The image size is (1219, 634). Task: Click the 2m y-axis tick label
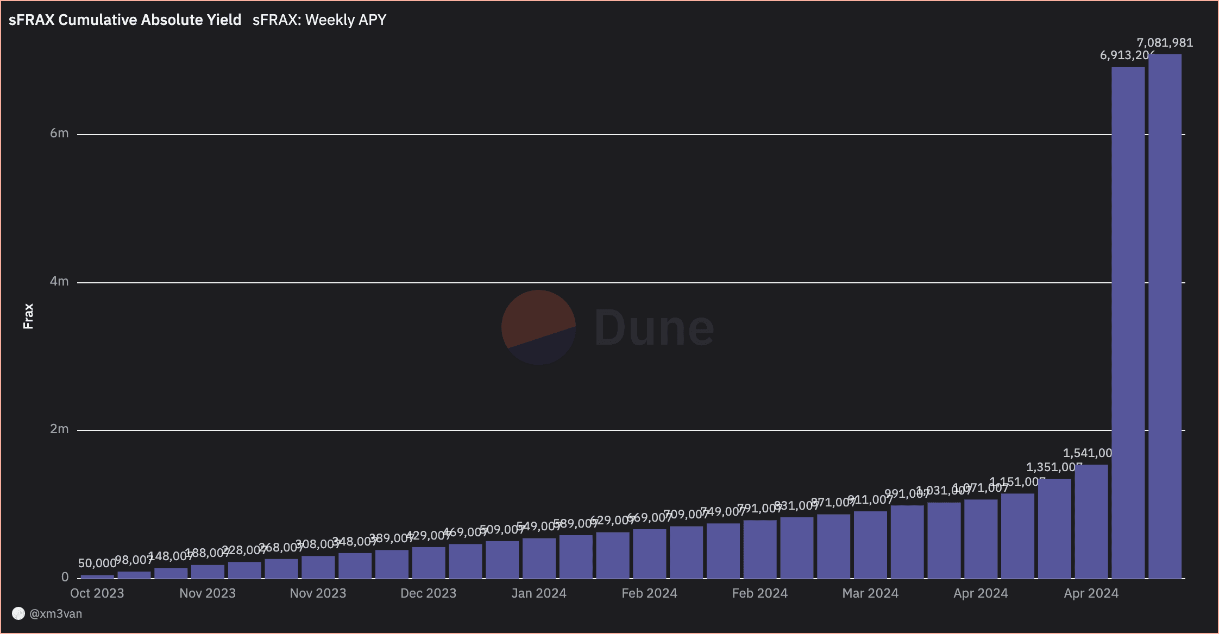tap(59, 429)
